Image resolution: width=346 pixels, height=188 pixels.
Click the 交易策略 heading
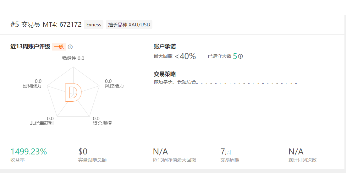click(165, 74)
